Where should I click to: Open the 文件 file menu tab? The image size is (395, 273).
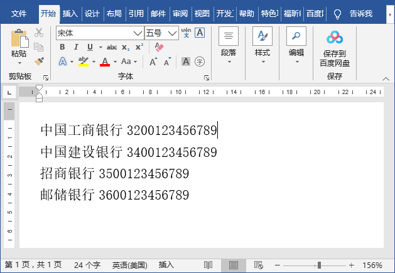19,13
